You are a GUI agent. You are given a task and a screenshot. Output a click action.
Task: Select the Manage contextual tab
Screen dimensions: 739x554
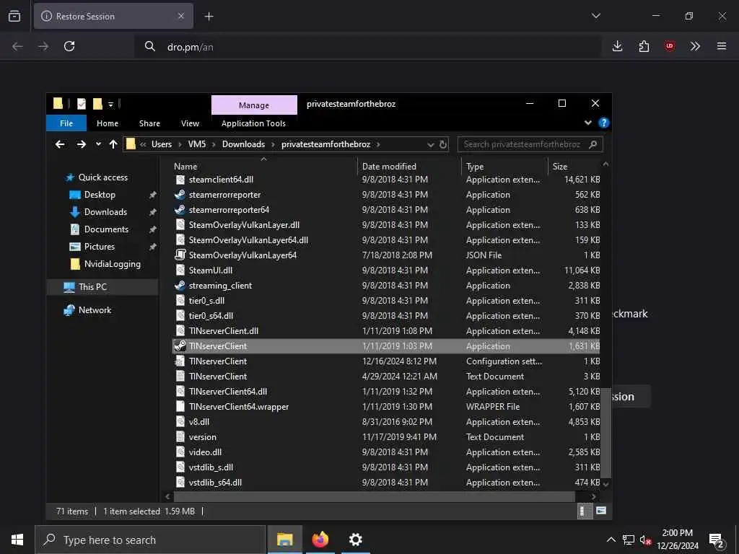(254, 105)
